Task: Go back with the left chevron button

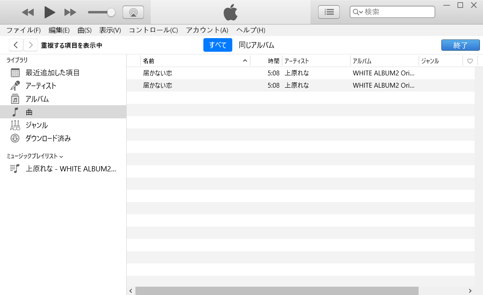Action: [x=16, y=45]
